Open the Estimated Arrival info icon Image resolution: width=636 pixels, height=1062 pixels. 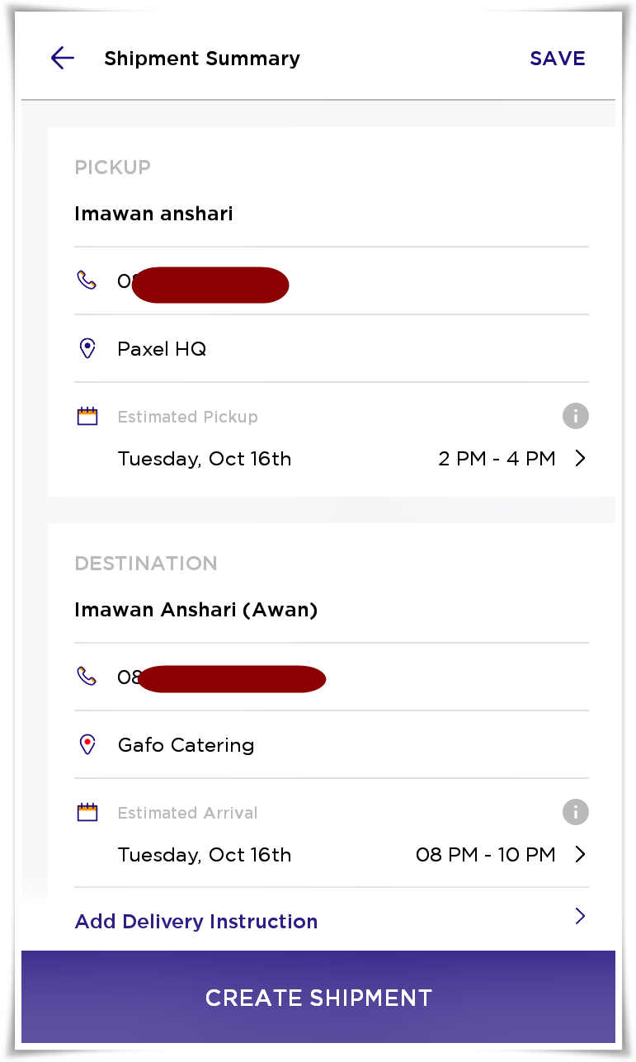(576, 812)
